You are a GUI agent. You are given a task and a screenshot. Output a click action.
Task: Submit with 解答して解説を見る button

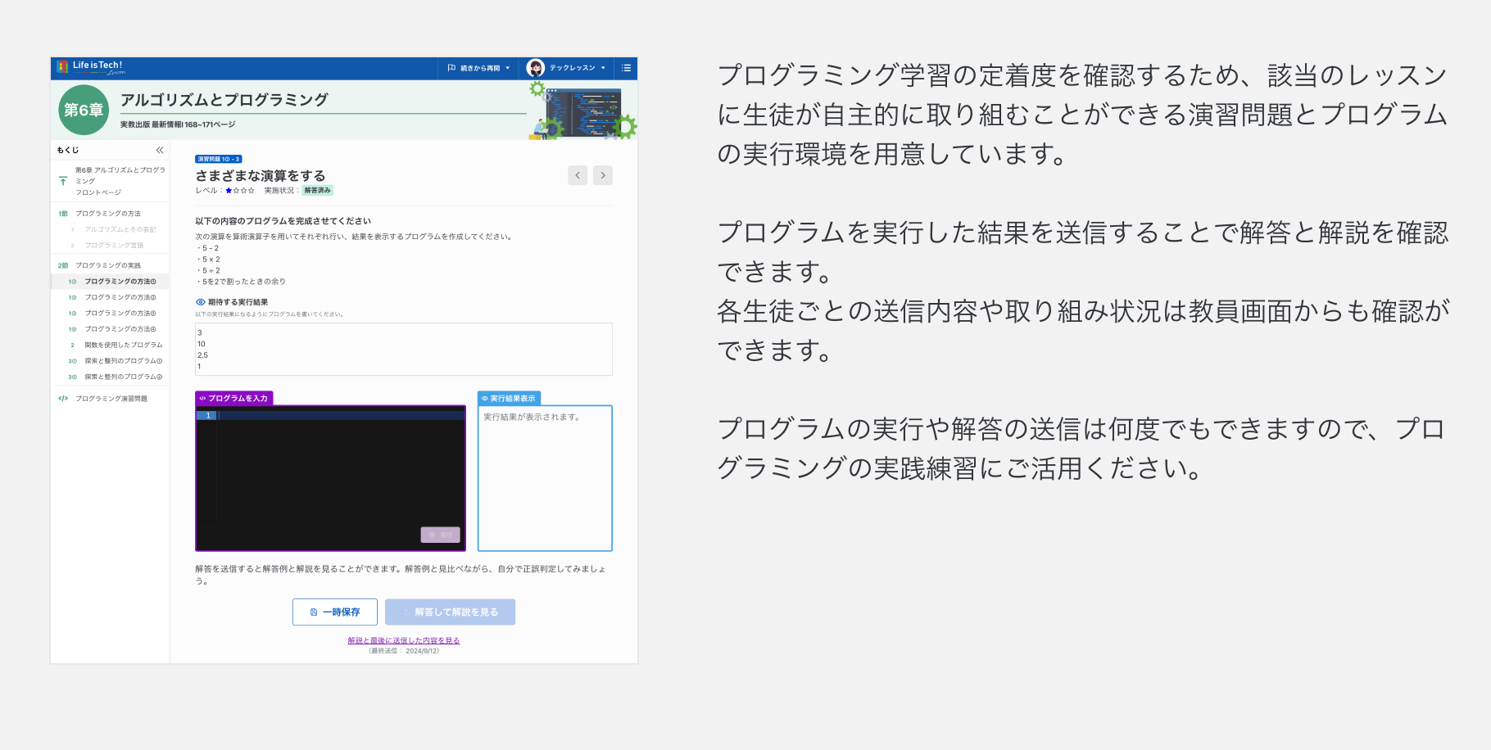click(x=450, y=612)
